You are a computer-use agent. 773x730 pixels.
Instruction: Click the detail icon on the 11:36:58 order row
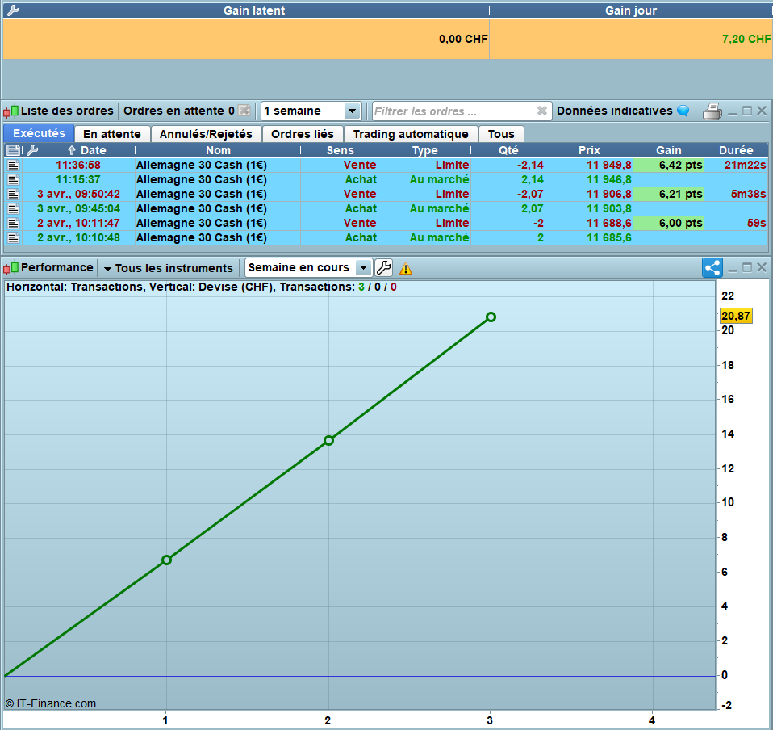click(13, 165)
